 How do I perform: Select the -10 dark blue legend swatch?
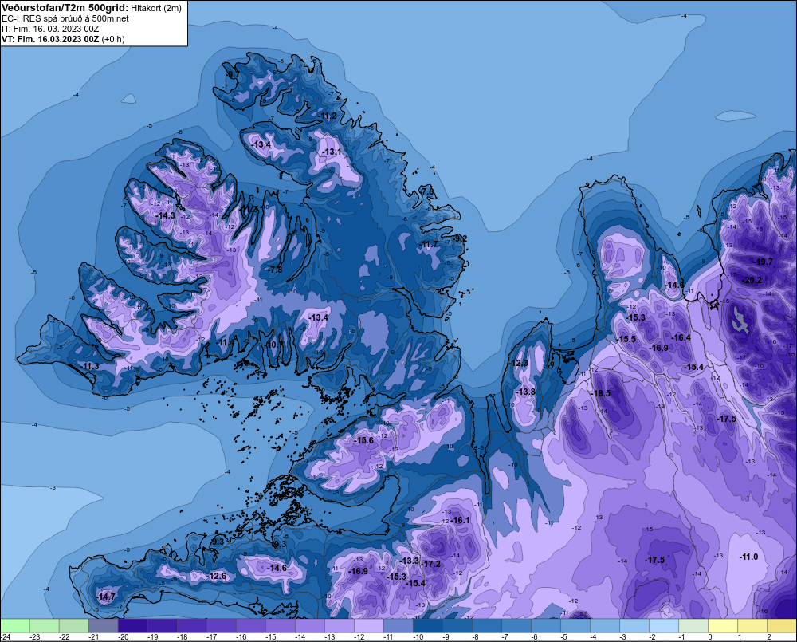(427, 626)
